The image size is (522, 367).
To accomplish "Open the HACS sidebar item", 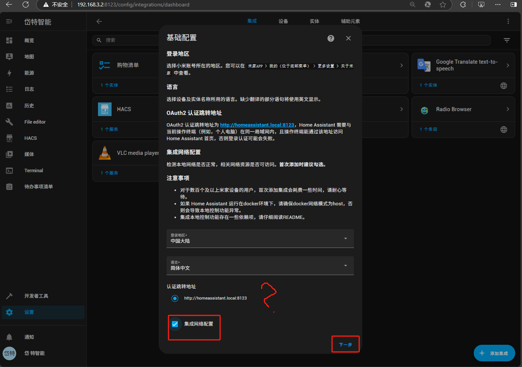I will point(31,138).
